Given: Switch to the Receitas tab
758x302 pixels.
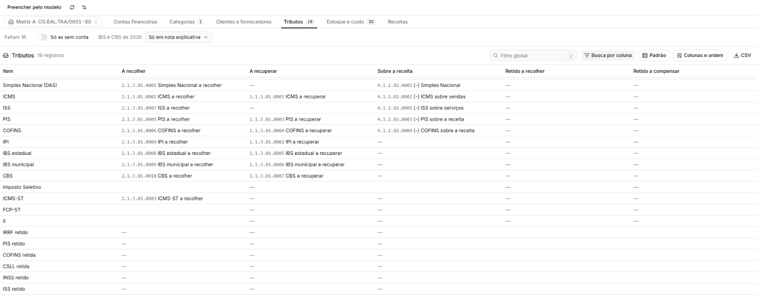Looking at the screenshot, I should 398,22.
